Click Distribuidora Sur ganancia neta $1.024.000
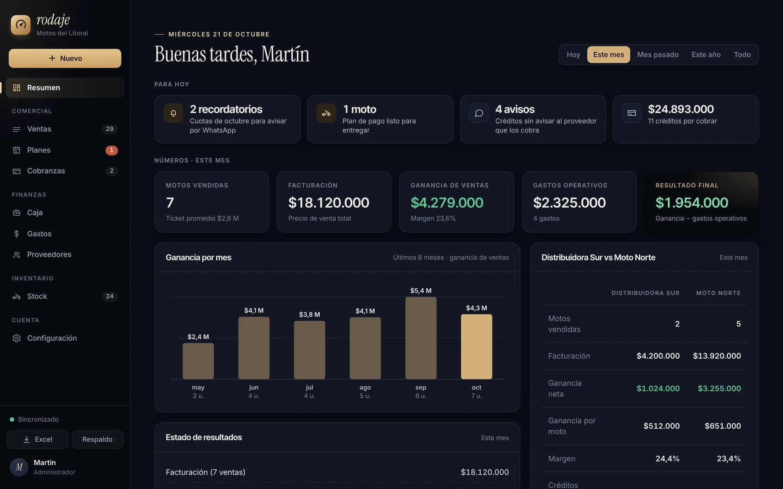Image resolution: width=783 pixels, height=489 pixels. click(658, 389)
